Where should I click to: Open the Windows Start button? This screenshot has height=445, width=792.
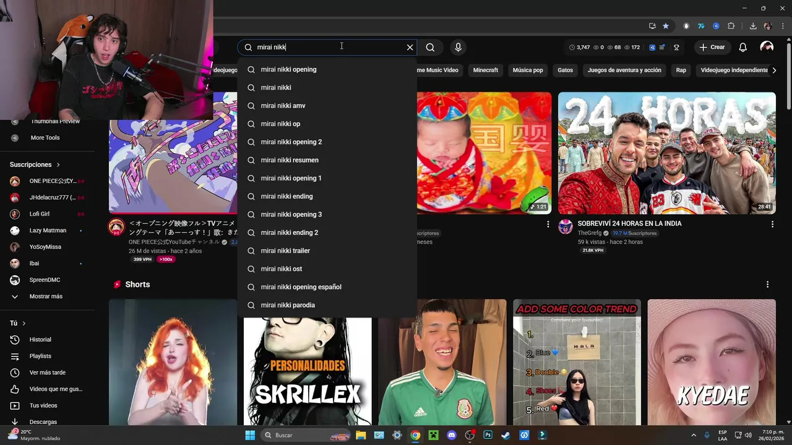click(x=250, y=435)
